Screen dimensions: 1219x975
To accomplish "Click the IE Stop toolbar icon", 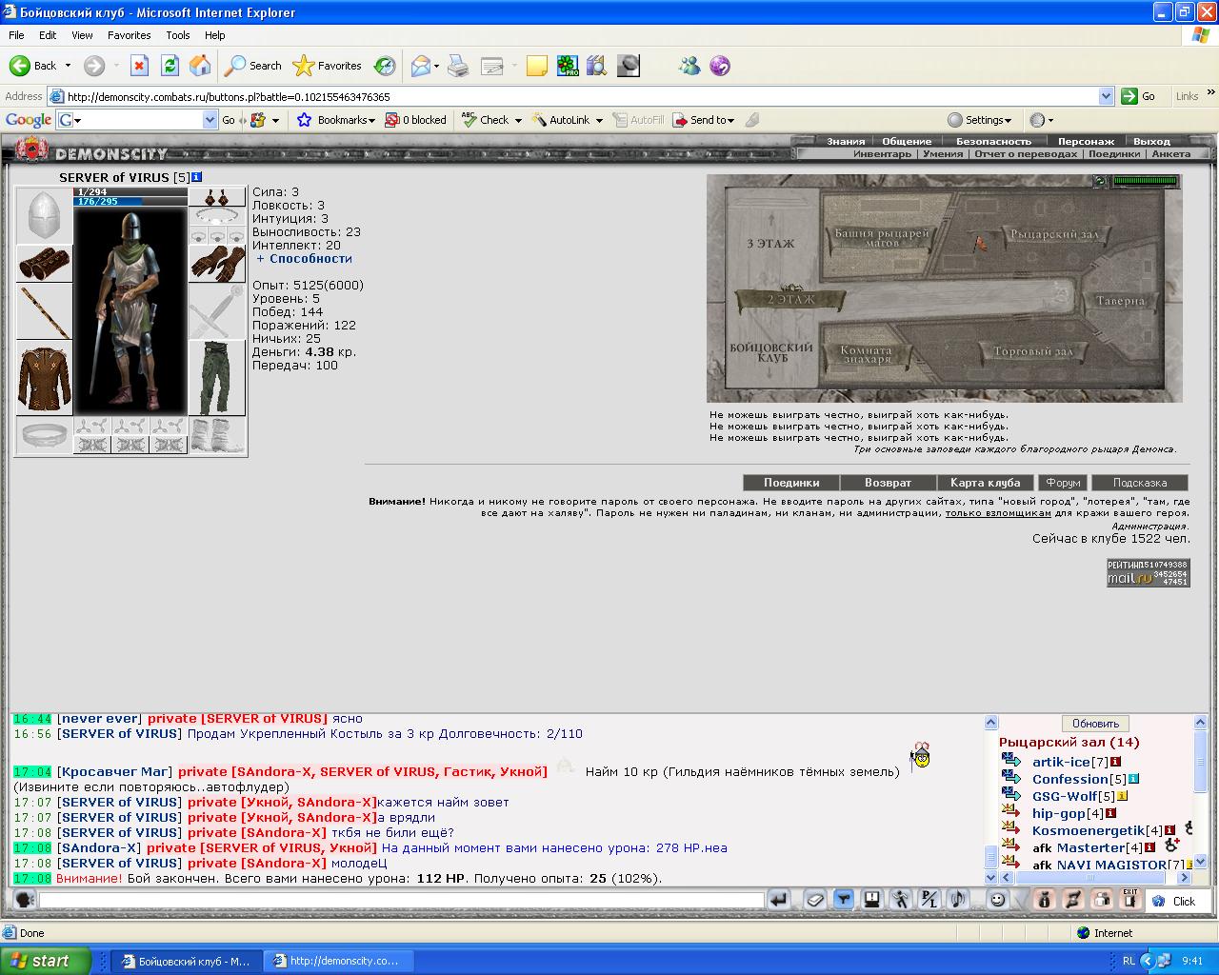I will [139, 66].
